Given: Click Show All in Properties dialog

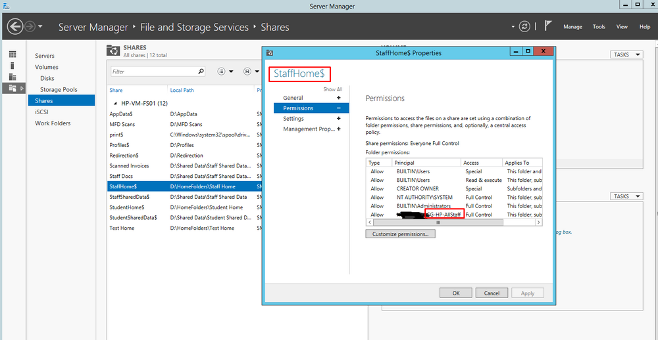Looking at the screenshot, I should [333, 89].
